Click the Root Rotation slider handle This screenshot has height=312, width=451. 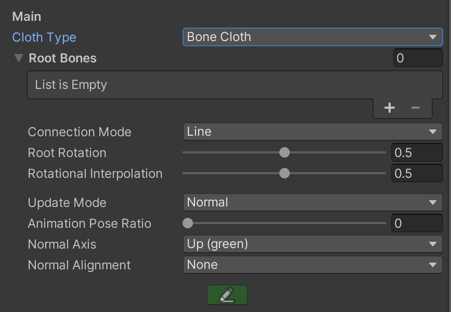(284, 153)
